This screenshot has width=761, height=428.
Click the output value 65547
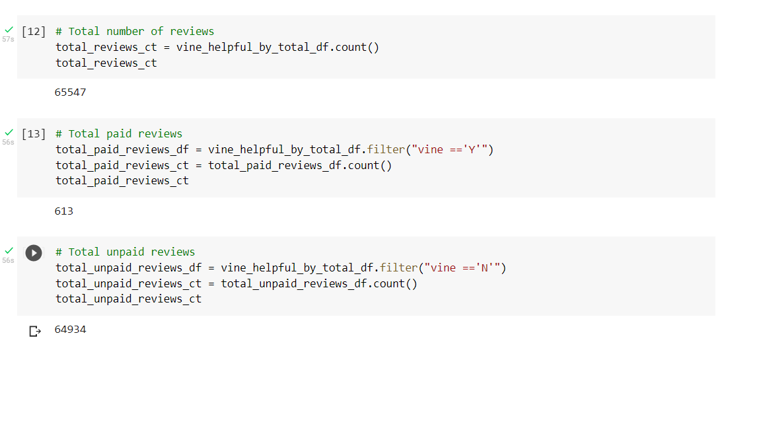pyautogui.click(x=70, y=92)
